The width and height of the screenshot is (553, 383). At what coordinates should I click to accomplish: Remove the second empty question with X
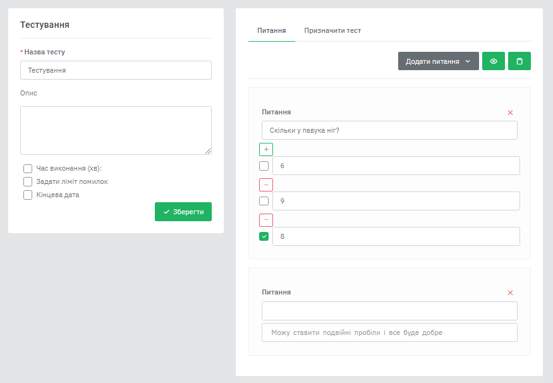pos(510,293)
